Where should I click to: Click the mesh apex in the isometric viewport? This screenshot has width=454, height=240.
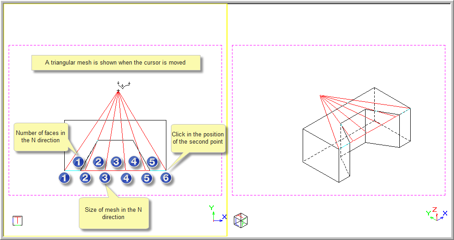click(321, 96)
